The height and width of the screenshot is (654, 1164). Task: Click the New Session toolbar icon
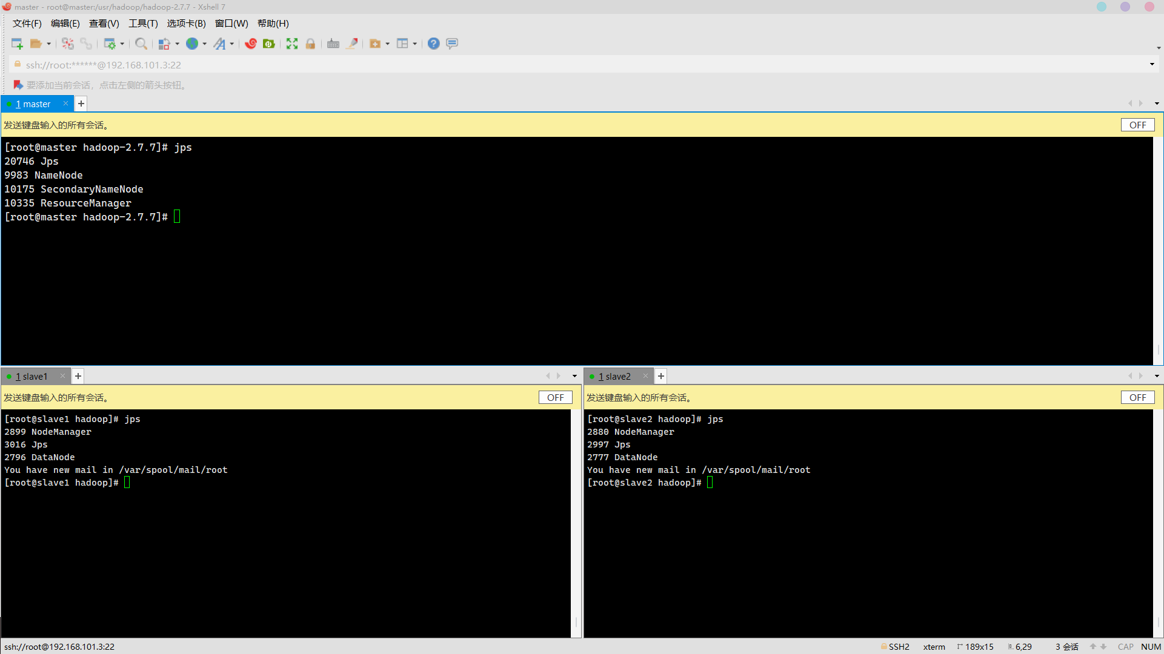point(17,44)
